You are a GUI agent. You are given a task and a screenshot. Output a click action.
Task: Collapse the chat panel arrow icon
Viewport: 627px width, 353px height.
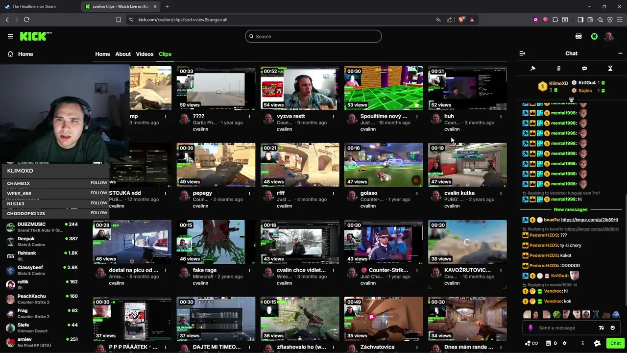tap(522, 53)
